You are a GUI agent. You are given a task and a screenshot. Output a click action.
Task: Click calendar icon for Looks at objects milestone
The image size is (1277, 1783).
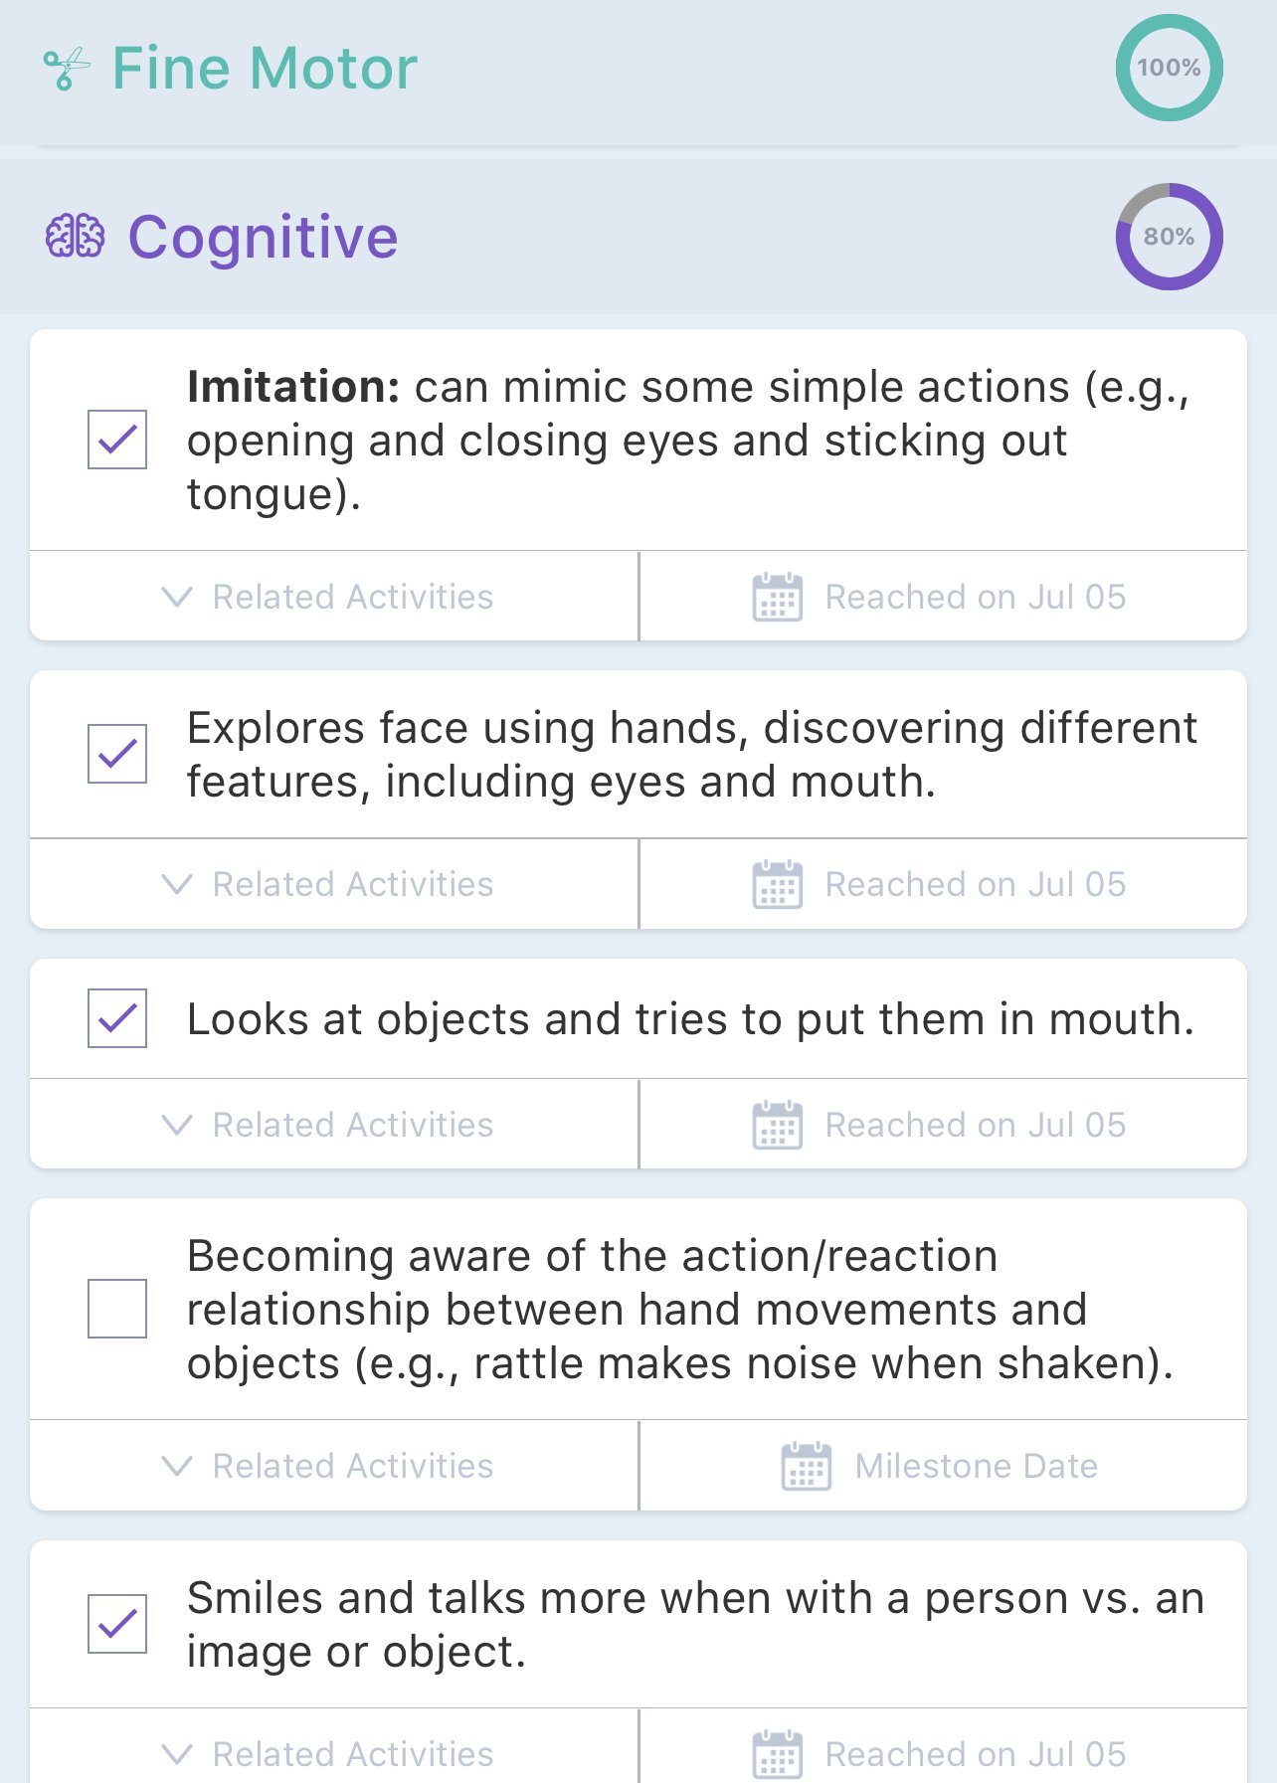coord(777,1125)
